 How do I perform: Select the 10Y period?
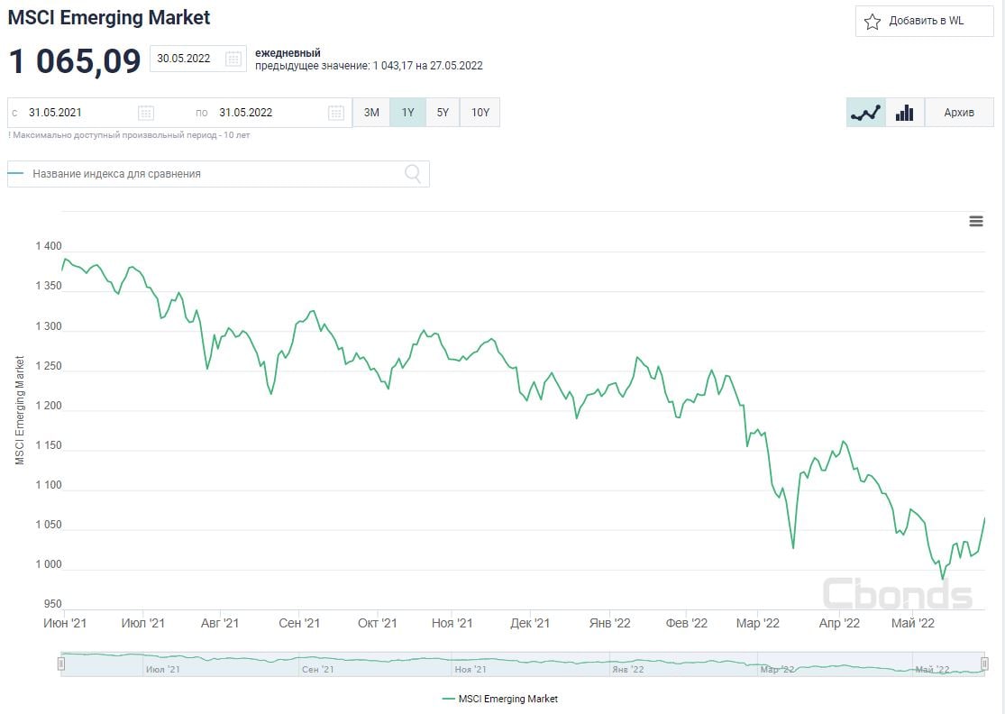click(480, 113)
